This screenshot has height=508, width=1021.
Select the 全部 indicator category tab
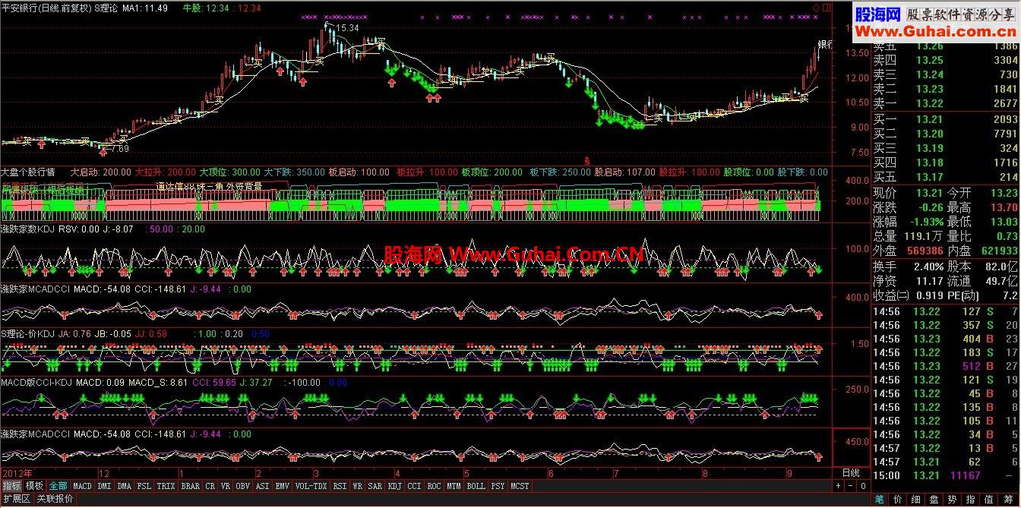click(58, 486)
